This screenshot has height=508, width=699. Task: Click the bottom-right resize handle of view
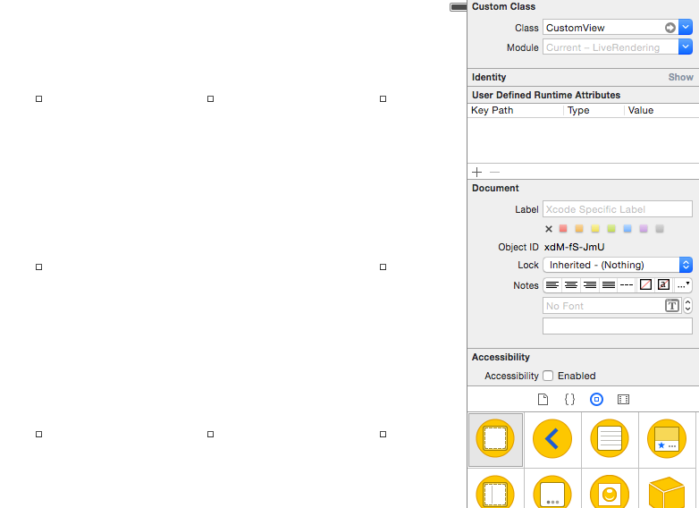(x=383, y=434)
